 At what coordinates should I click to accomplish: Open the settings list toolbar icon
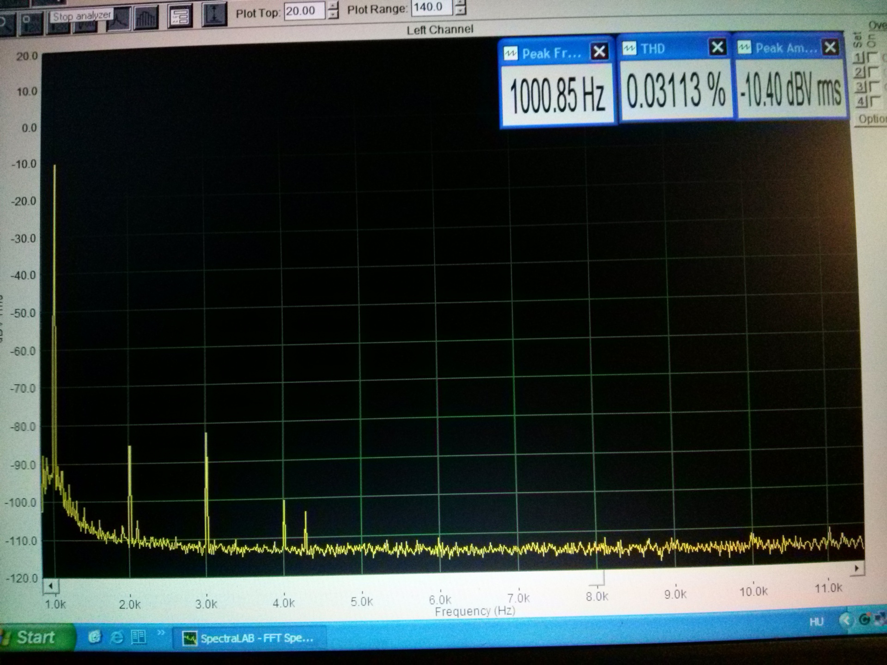click(180, 17)
